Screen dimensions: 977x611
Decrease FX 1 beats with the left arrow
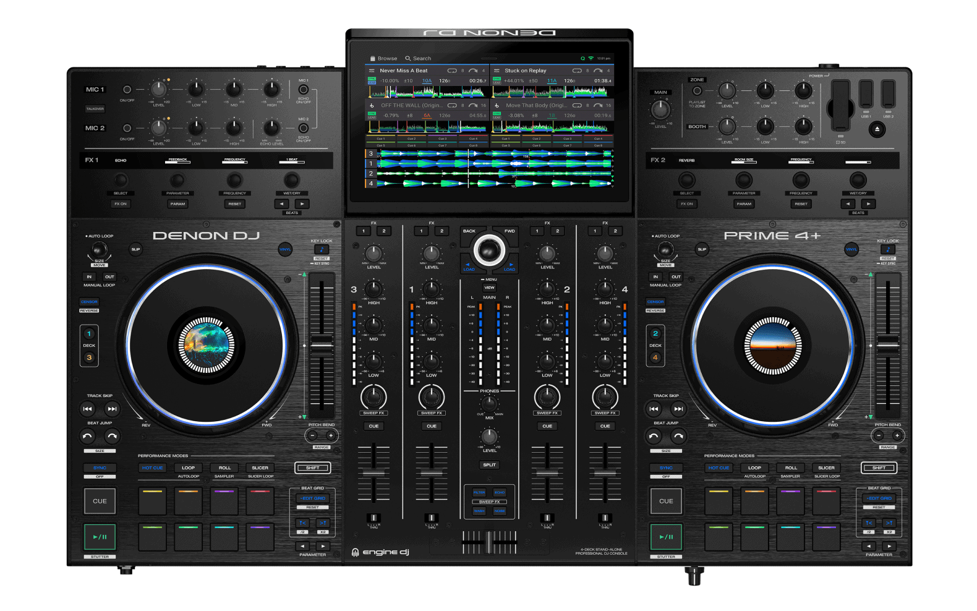282,203
